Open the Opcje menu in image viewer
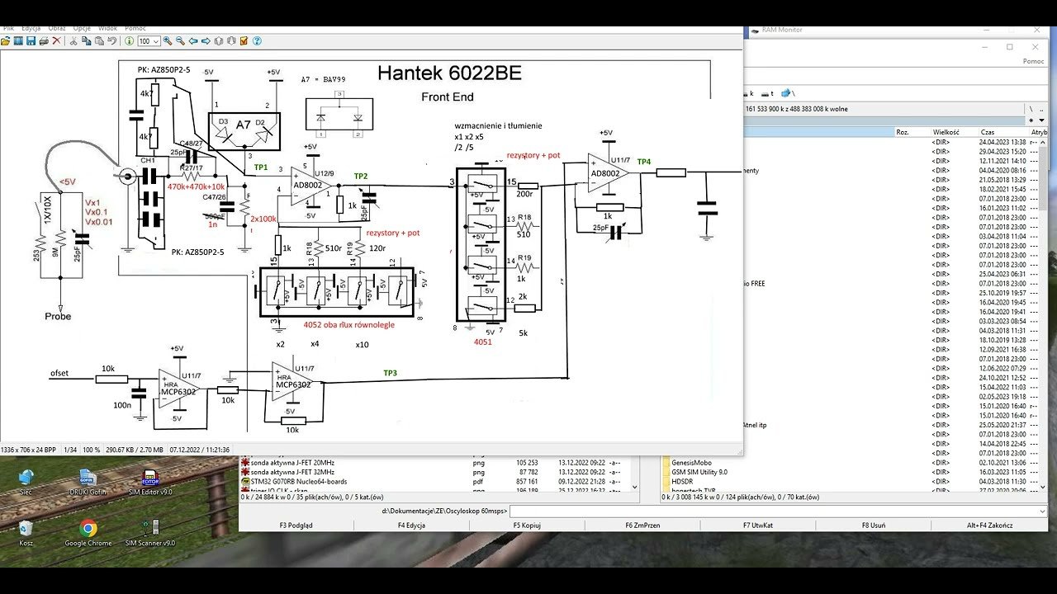Viewport: 1057px width, 594px height. coord(82,28)
